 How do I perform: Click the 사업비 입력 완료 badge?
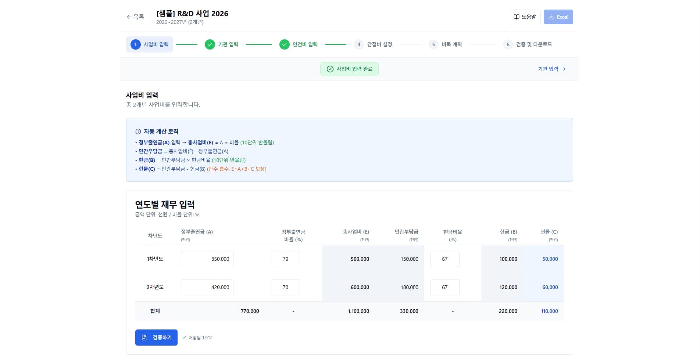(x=349, y=69)
